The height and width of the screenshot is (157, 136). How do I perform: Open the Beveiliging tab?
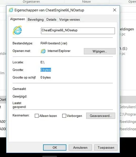36,19
